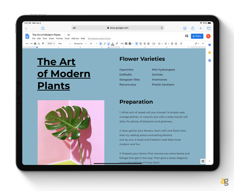This screenshot has width=234, height=191.
Task: Open line spacing options
Action: (154, 44)
